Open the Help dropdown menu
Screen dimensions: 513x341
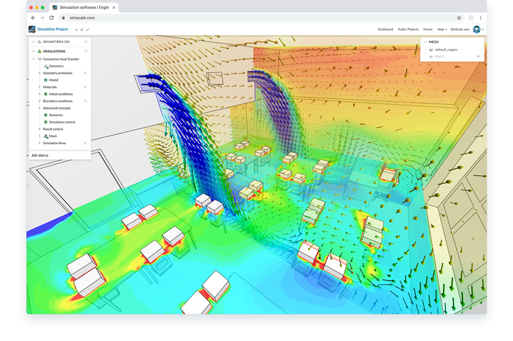pos(442,29)
